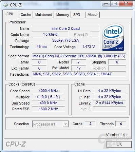Click the Ext. Family value field
This screenshot has width=135, height=152.
(x=39, y=68)
